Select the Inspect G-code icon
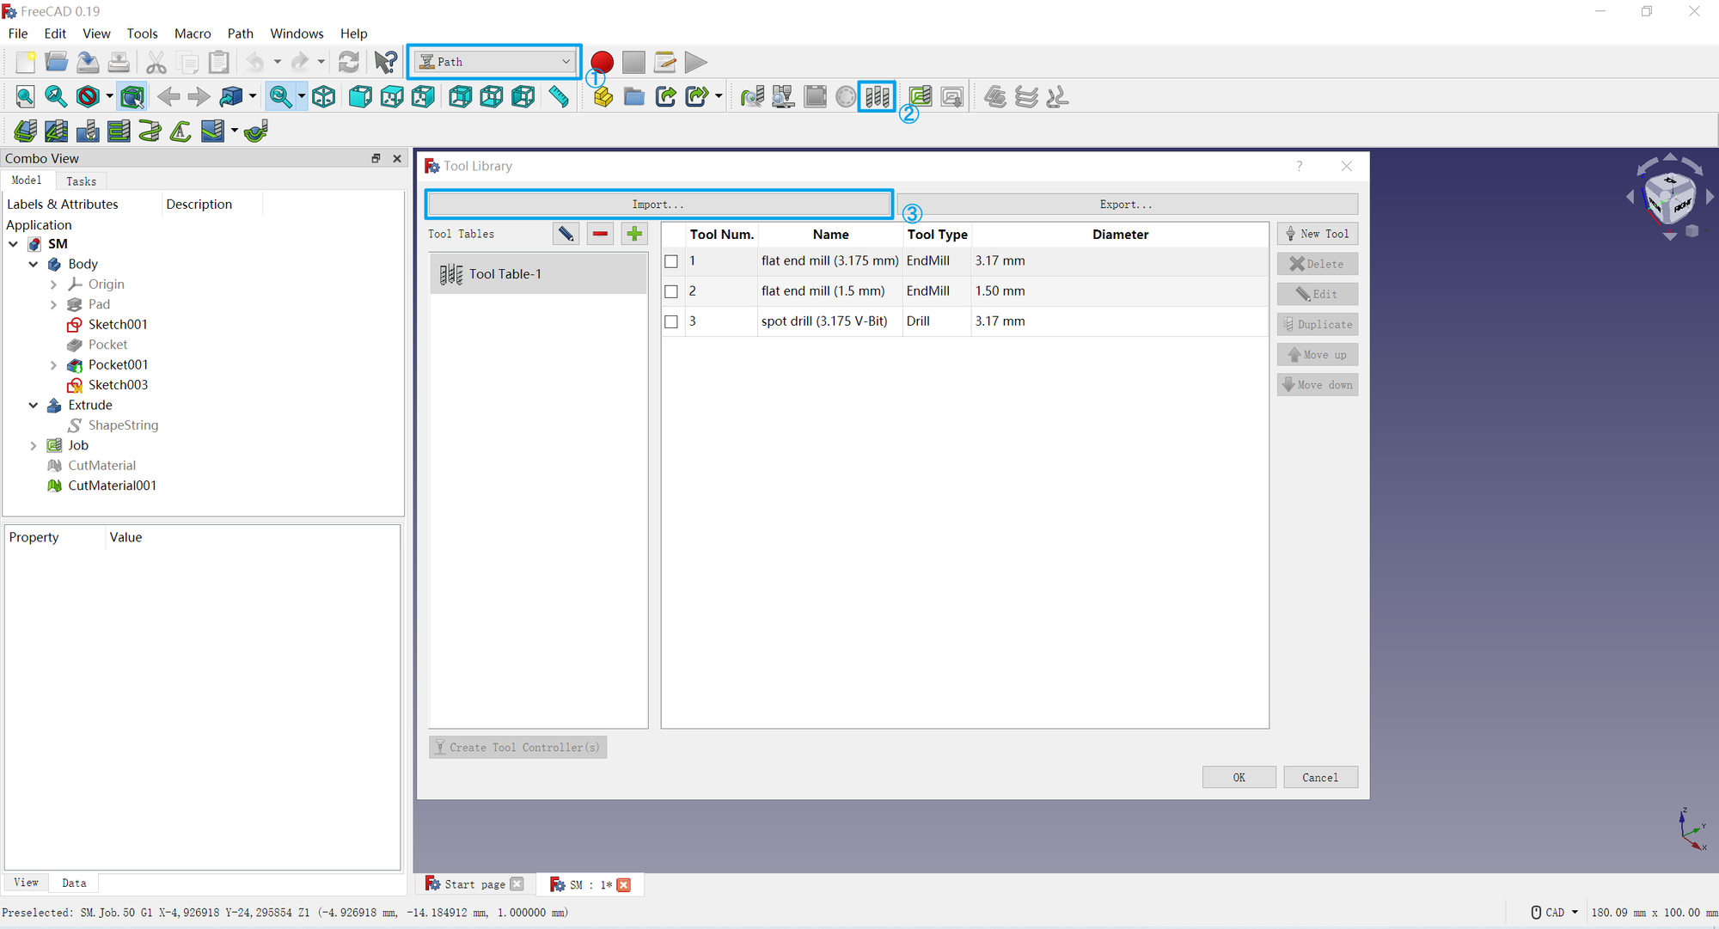 coord(752,96)
